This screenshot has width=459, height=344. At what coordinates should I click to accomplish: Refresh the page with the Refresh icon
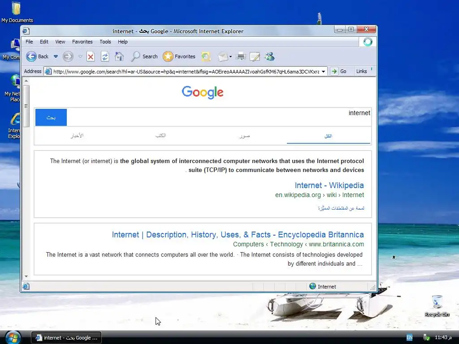(105, 56)
